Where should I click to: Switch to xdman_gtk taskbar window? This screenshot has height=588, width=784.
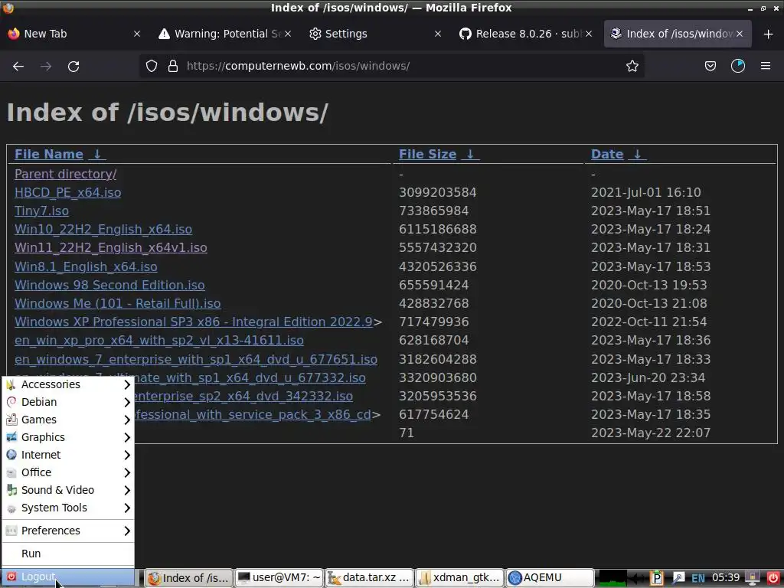coord(460,577)
